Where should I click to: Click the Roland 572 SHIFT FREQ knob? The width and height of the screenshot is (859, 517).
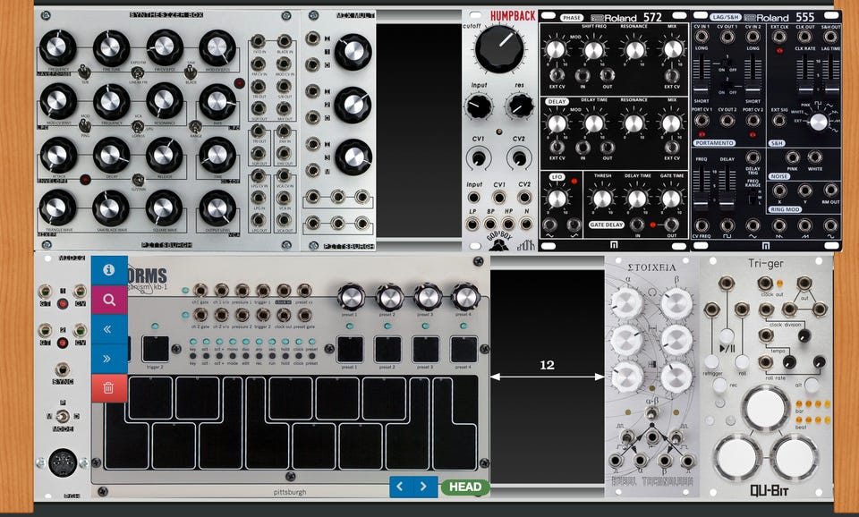pyautogui.click(x=594, y=50)
